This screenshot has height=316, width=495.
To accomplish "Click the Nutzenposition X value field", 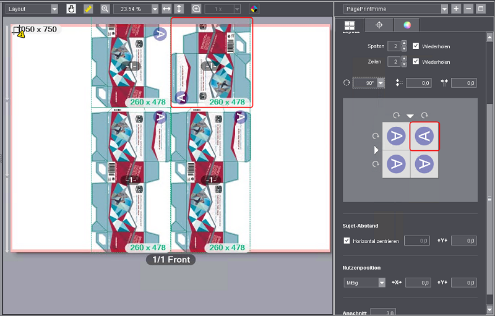I will click(x=418, y=283).
